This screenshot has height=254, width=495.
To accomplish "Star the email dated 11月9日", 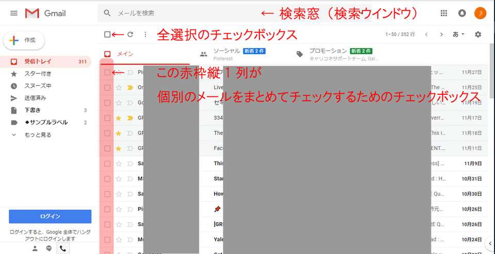I will point(119,164).
